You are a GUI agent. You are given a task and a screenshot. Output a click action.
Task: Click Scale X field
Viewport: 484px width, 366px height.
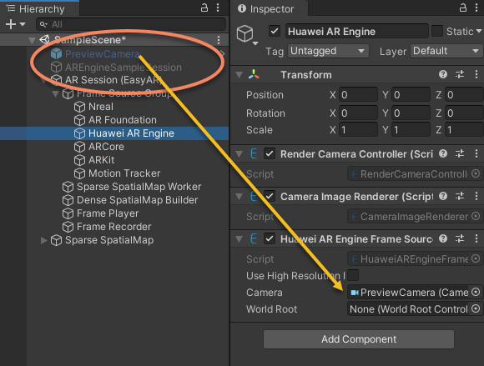point(358,130)
